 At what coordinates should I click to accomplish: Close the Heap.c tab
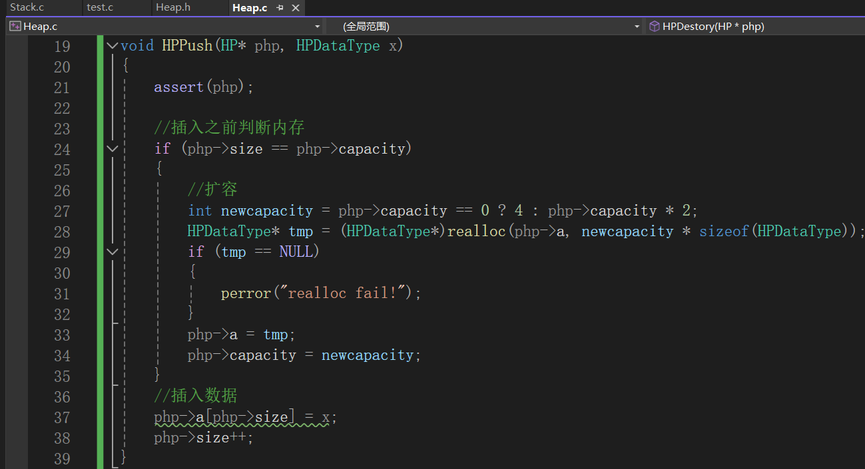296,7
